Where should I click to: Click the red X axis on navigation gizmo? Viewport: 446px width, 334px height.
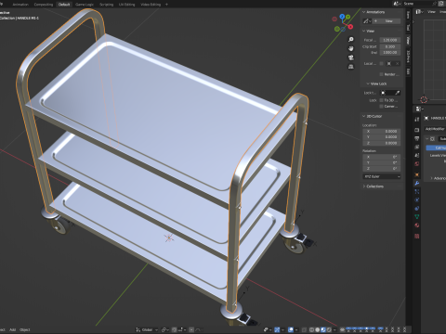click(x=350, y=27)
